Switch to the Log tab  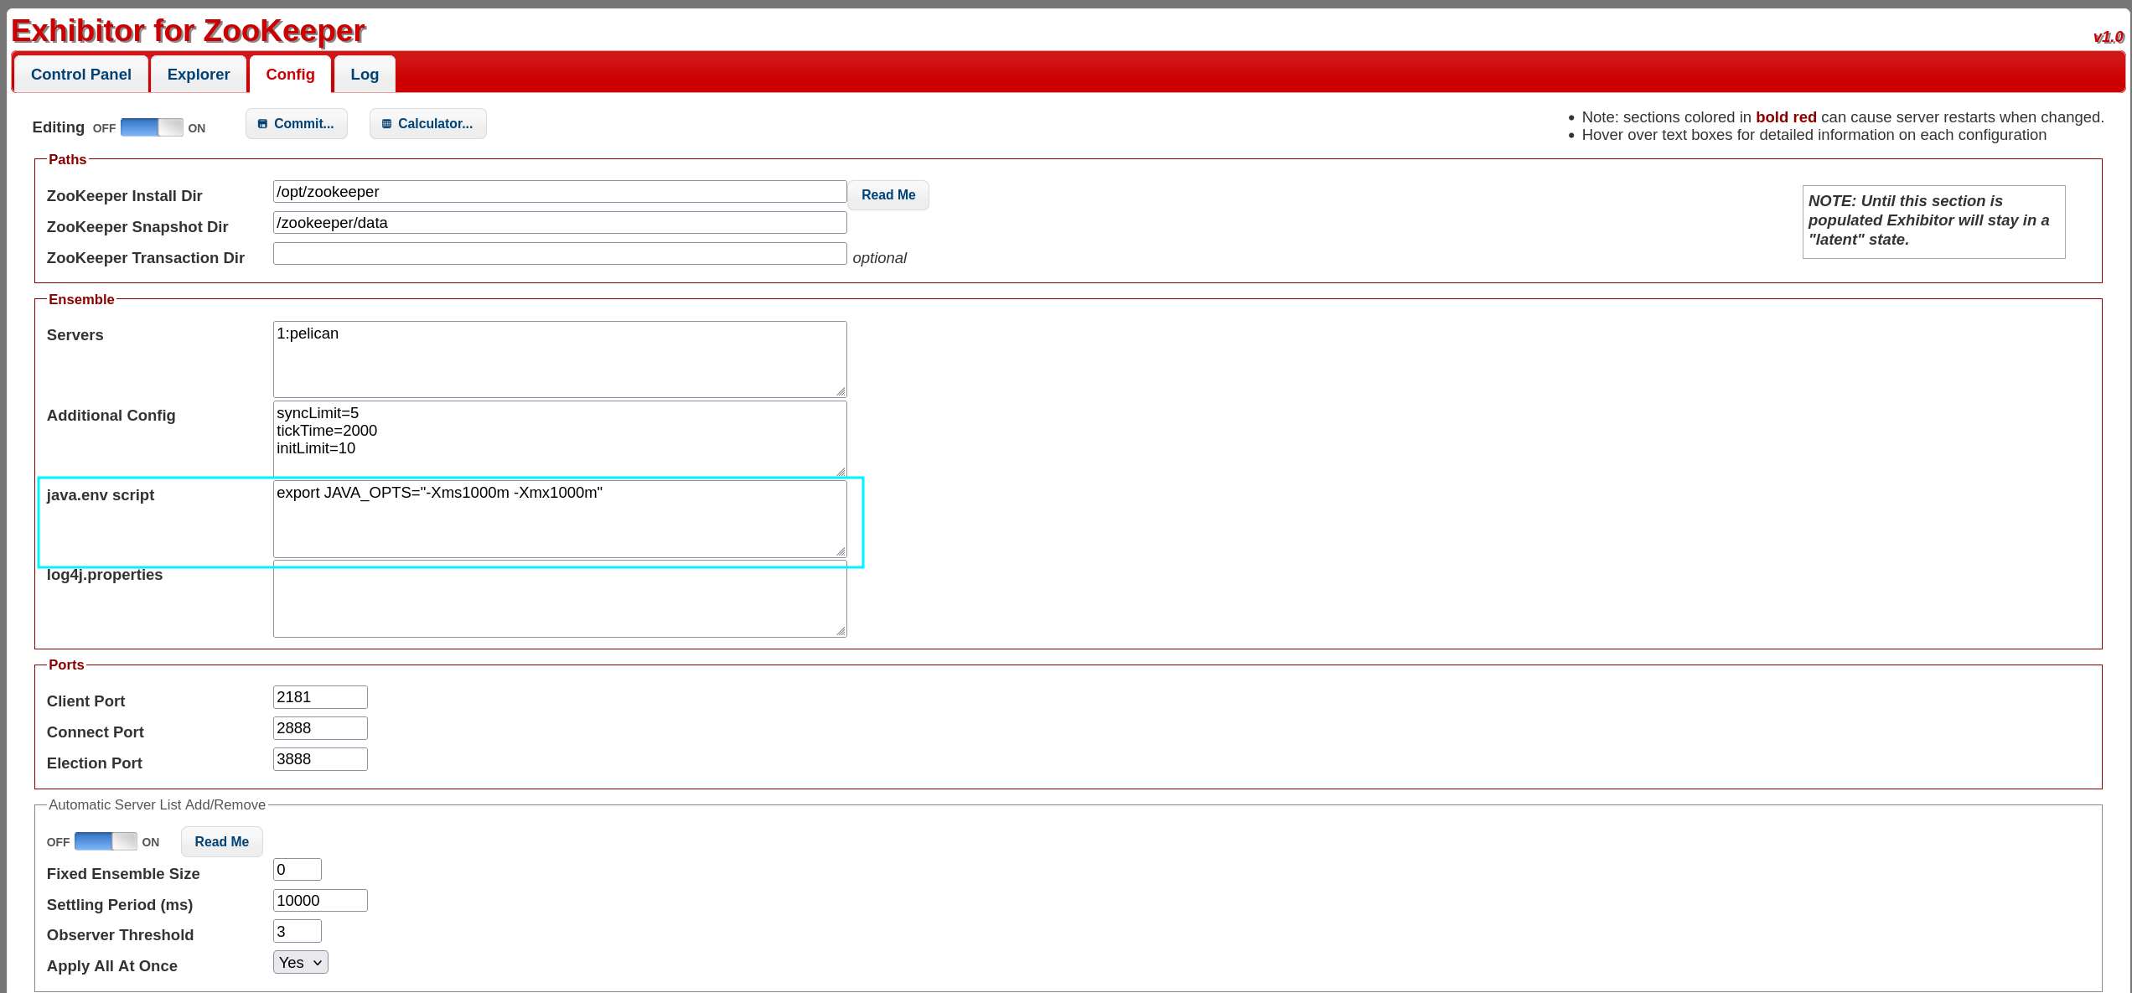click(365, 75)
